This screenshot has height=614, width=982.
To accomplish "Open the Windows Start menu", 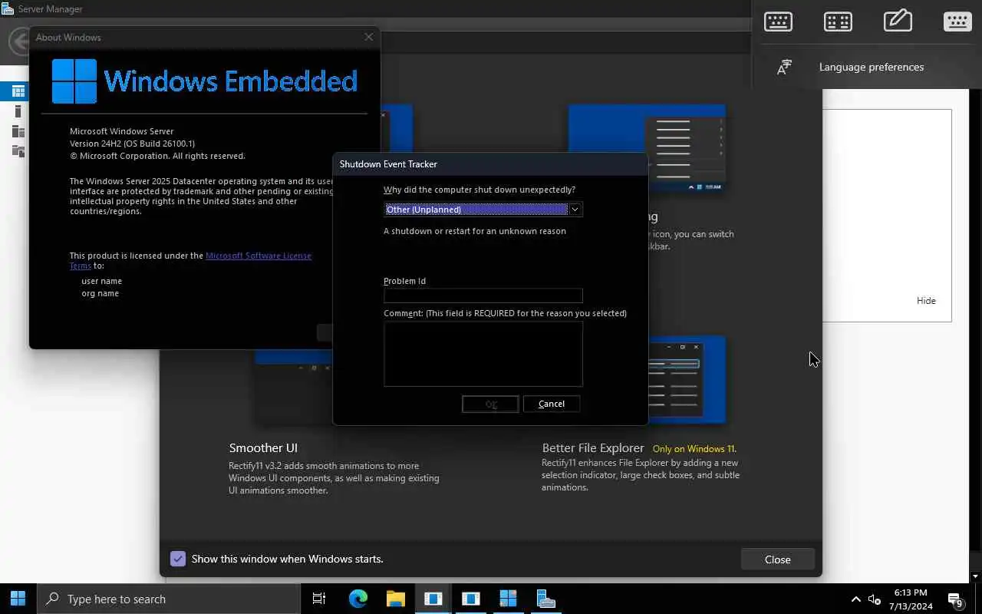I will tap(18, 599).
